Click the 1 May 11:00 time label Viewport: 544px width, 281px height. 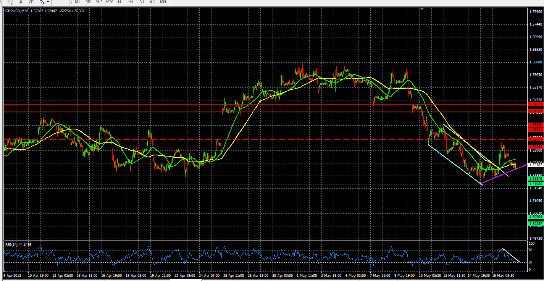pyautogui.click(x=307, y=275)
